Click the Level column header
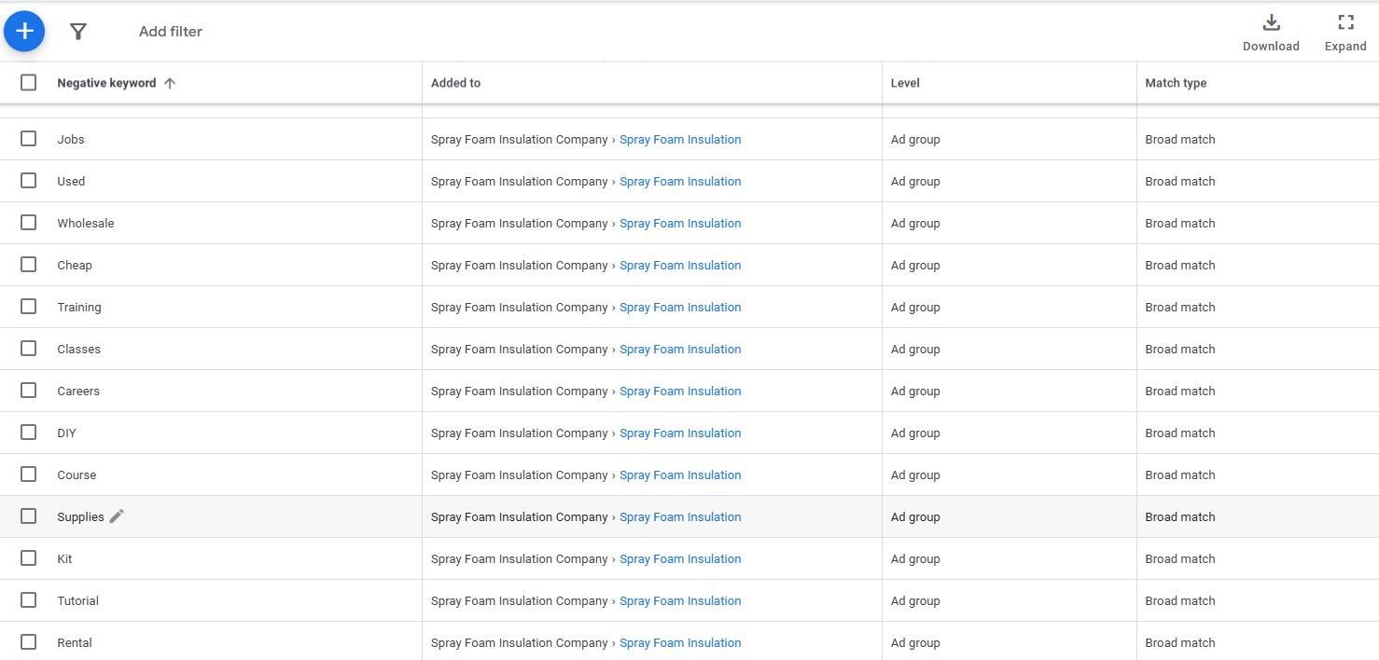This screenshot has width=1379, height=660. pos(905,83)
